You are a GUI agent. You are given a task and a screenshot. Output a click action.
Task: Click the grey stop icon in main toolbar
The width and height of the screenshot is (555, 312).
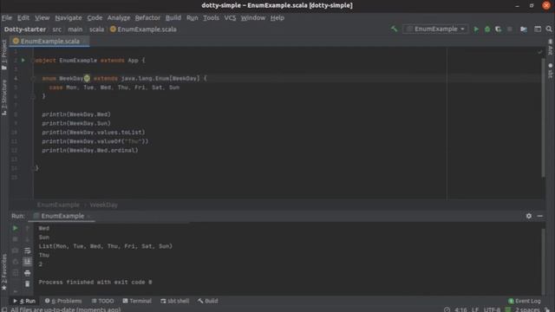(509, 29)
